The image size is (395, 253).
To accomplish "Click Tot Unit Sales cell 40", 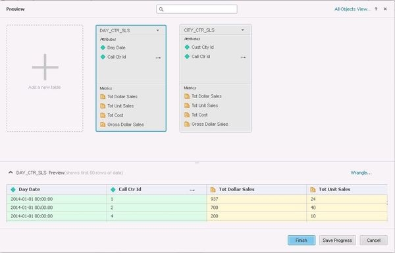I will [x=347, y=208].
